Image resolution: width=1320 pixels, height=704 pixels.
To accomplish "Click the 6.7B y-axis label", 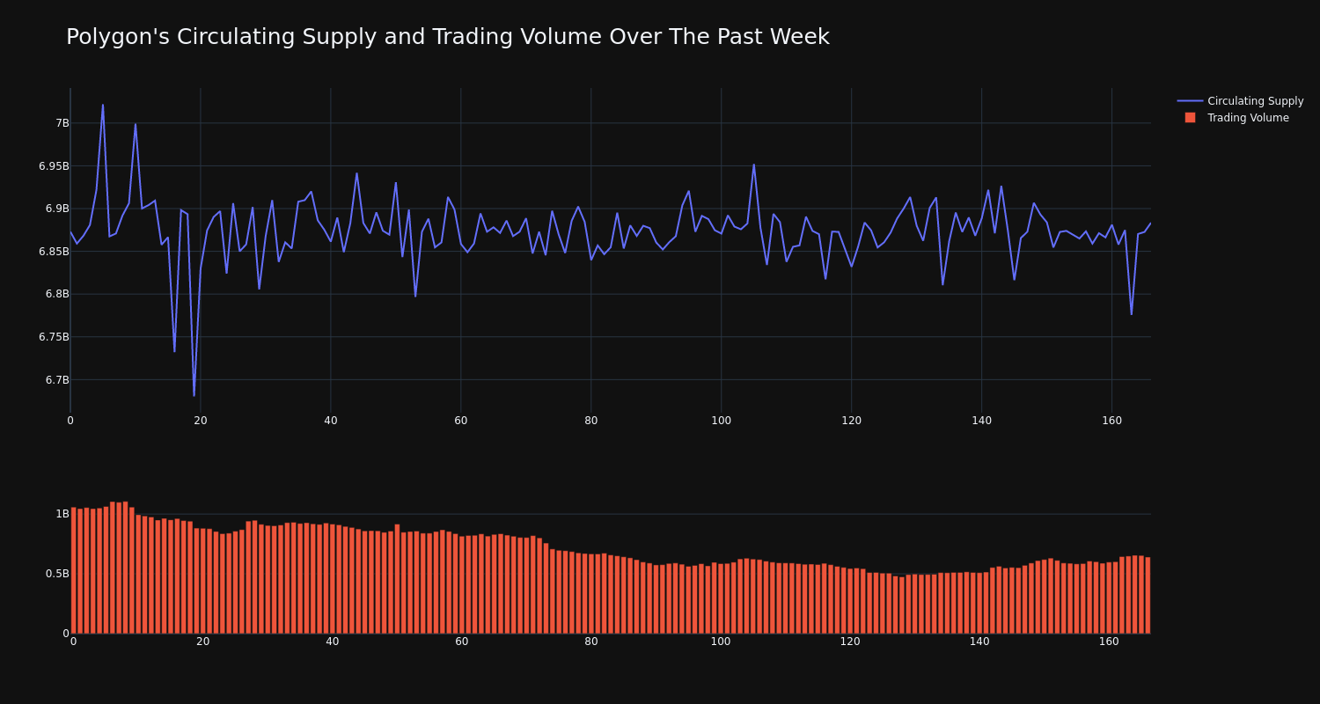I will pyautogui.click(x=56, y=380).
